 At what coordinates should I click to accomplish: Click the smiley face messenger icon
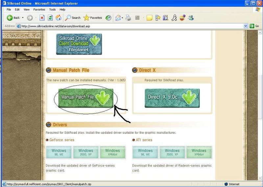click(x=182, y=18)
